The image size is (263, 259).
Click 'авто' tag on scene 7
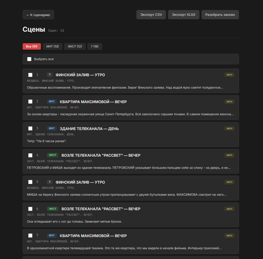[229, 235]
